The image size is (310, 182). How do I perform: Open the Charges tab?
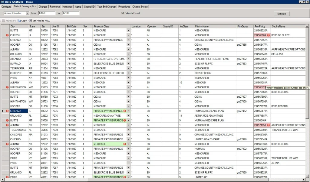[43, 7]
